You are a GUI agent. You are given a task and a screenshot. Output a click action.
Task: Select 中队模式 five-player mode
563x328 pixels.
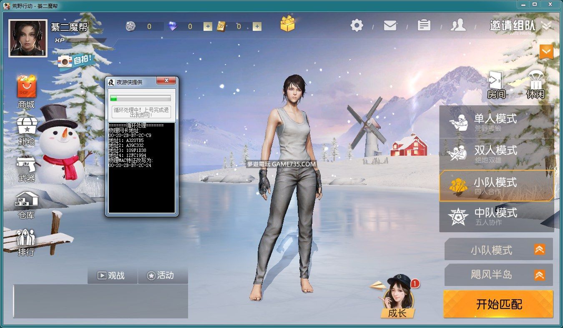point(496,216)
